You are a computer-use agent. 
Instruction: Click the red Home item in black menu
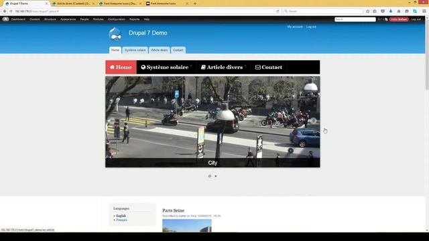click(121, 67)
